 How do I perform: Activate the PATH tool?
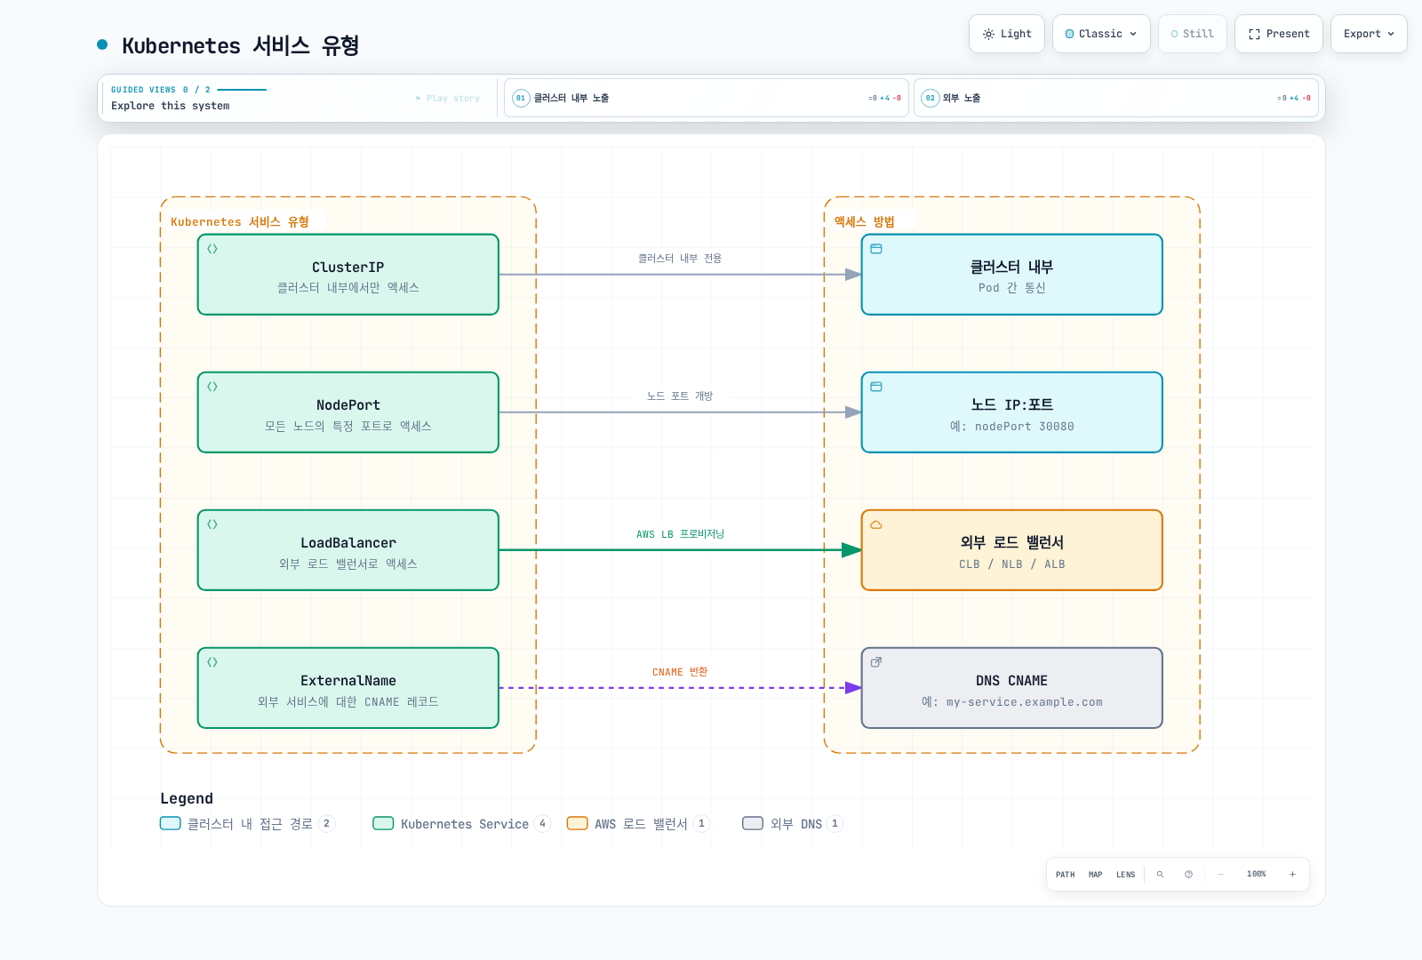click(x=1065, y=875)
